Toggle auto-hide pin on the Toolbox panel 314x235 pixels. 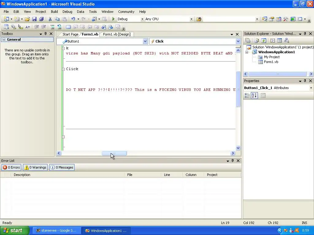tap(45, 34)
